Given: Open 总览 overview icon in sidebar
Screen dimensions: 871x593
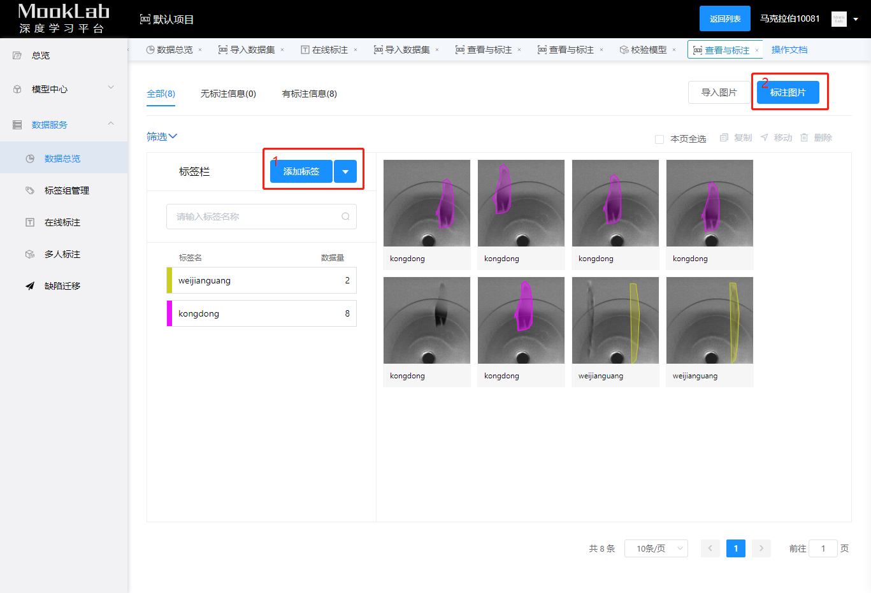Looking at the screenshot, I should click(x=17, y=55).
